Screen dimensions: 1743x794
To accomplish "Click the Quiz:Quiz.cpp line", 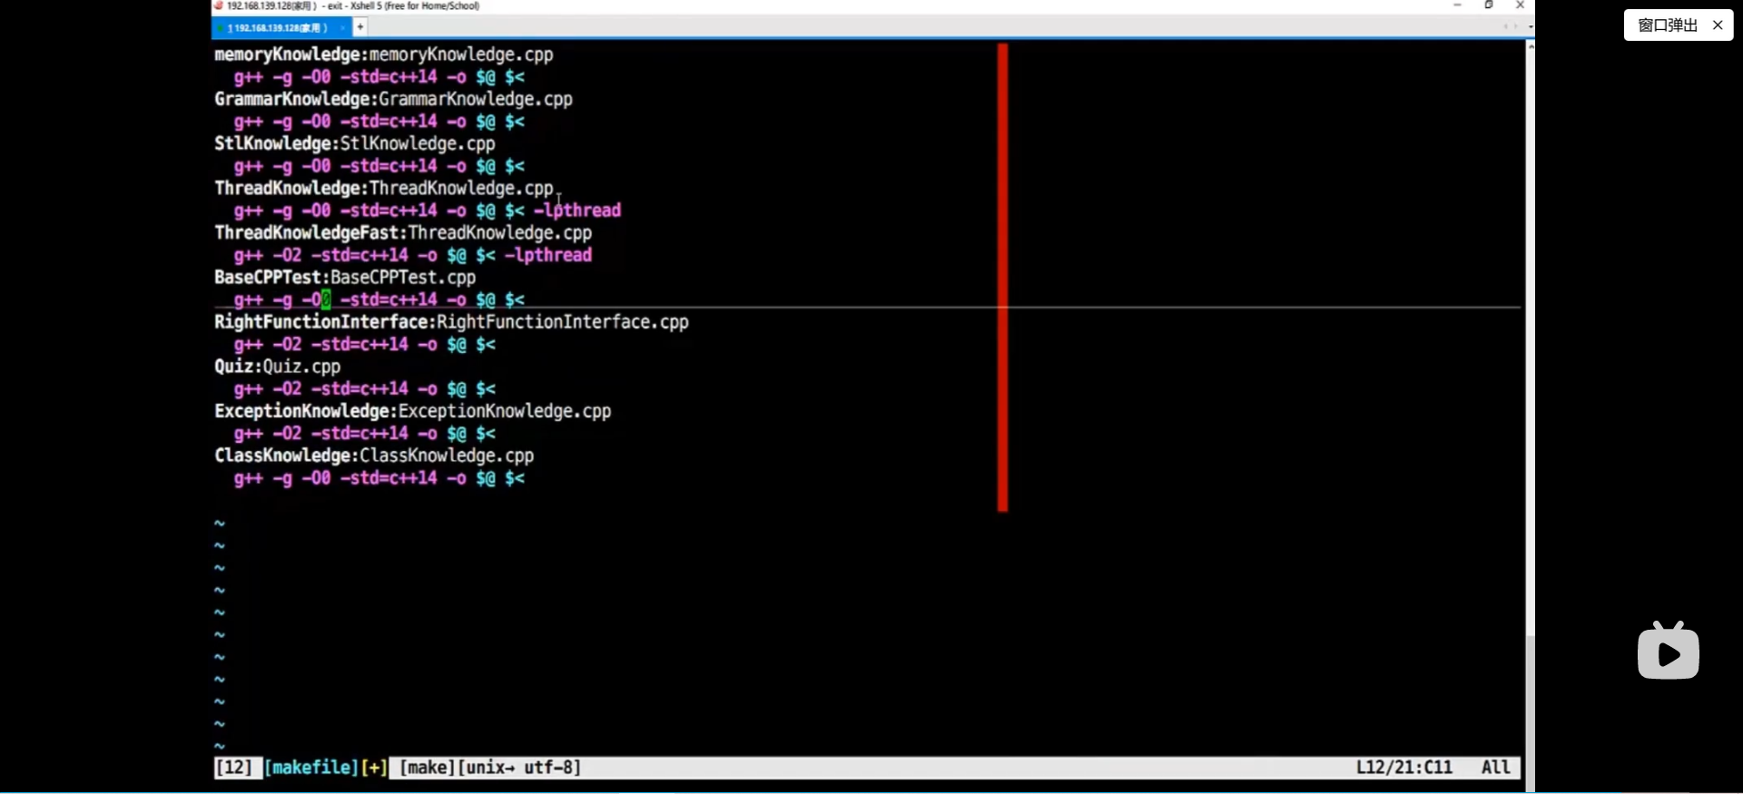I will pyautogui.click(x=278, y=366).
